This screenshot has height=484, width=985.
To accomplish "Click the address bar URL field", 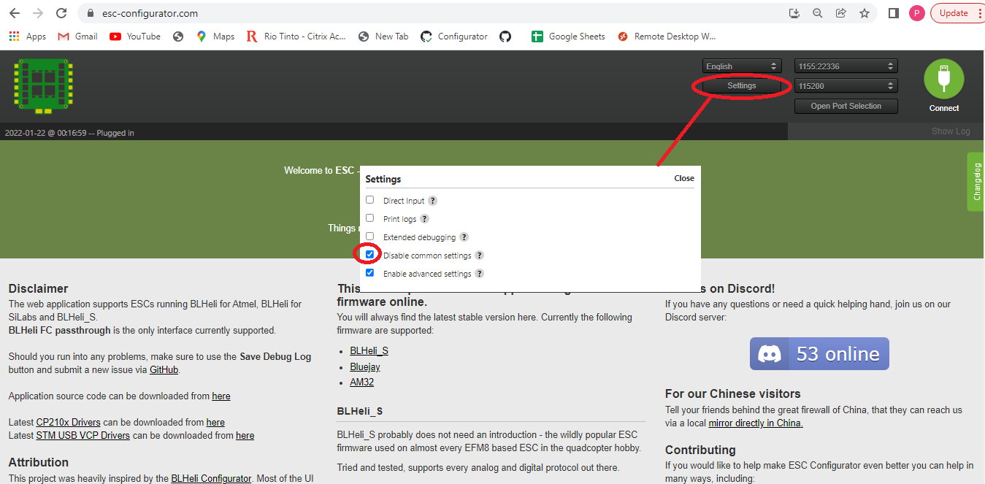I will 438,13.
